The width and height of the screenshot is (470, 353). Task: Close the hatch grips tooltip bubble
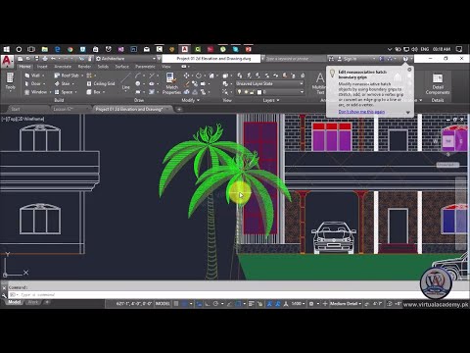[409, 70]
